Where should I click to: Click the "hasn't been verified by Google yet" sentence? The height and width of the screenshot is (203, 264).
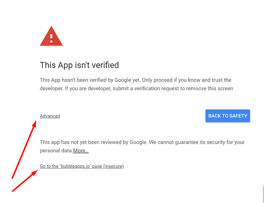click(101, 80)
